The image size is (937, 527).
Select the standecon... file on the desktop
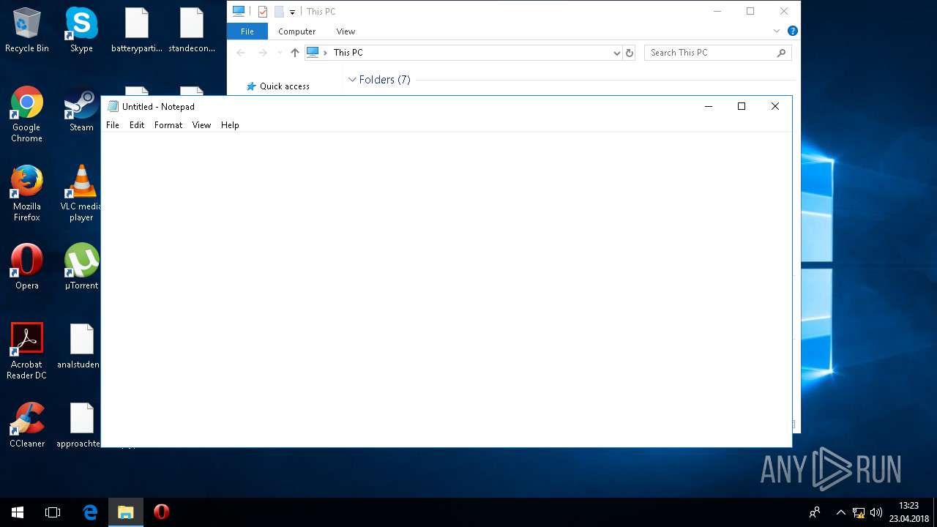(192, 30)
